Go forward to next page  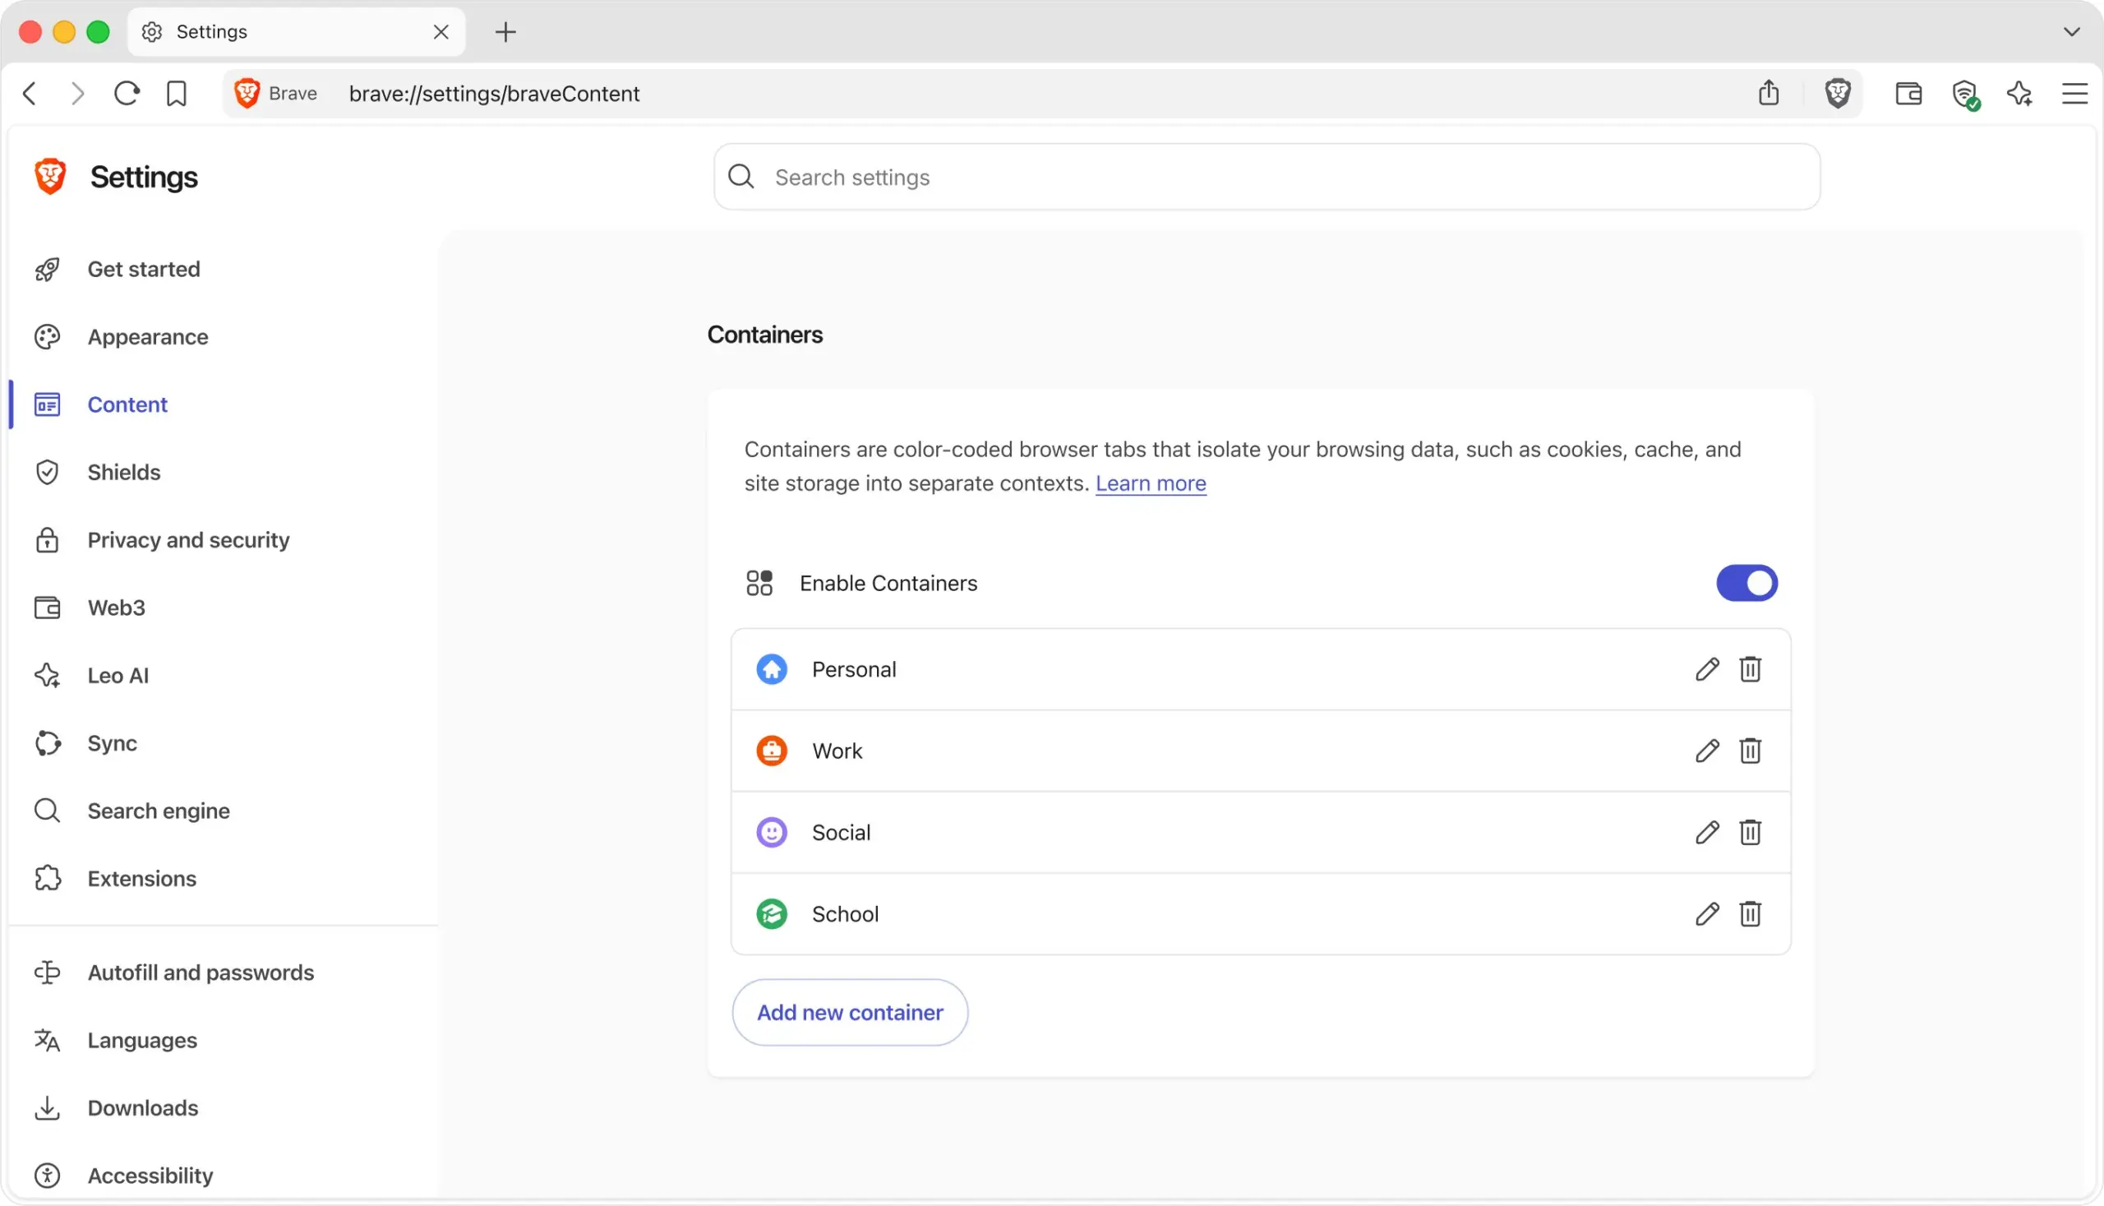78,94
